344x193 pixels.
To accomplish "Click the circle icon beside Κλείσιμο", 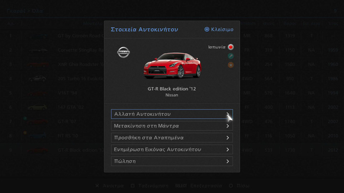I will pos(207,30).
